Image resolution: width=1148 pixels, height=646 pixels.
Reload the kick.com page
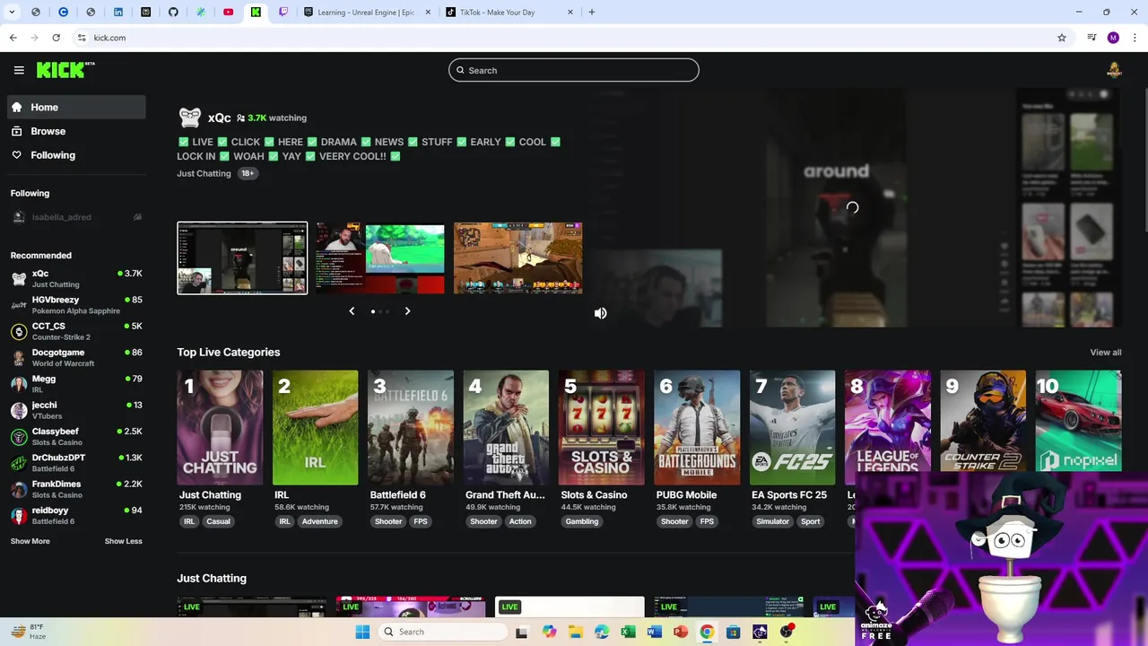click(x=56, y=38)
